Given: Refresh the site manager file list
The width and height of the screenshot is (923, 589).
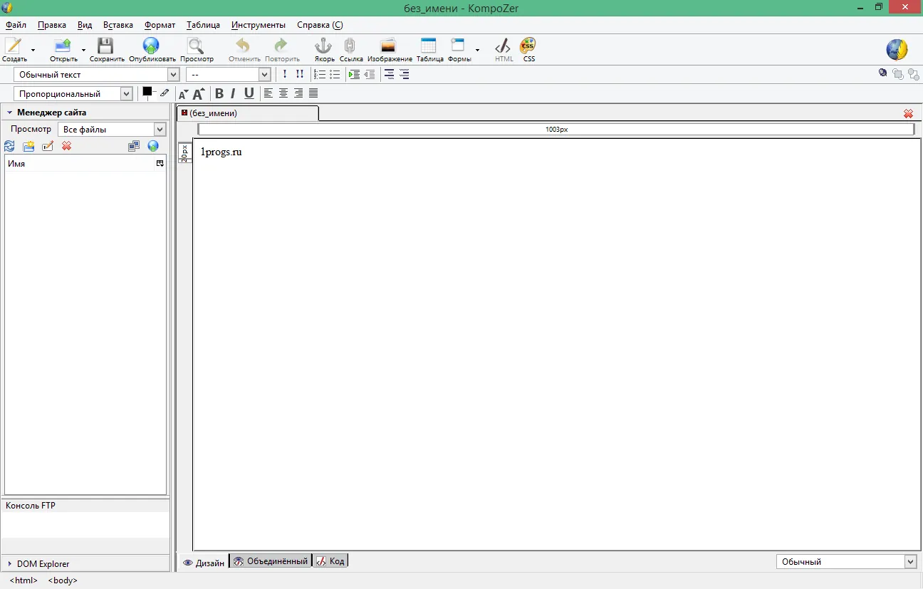Looking at the screenshot, I should [x=9, y=146].
